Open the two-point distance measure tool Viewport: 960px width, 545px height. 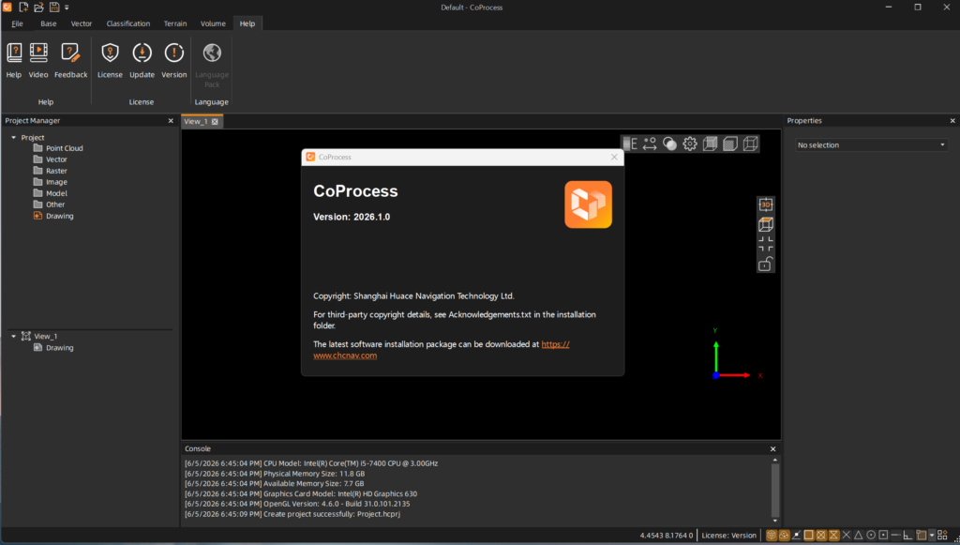coord(650,144)
